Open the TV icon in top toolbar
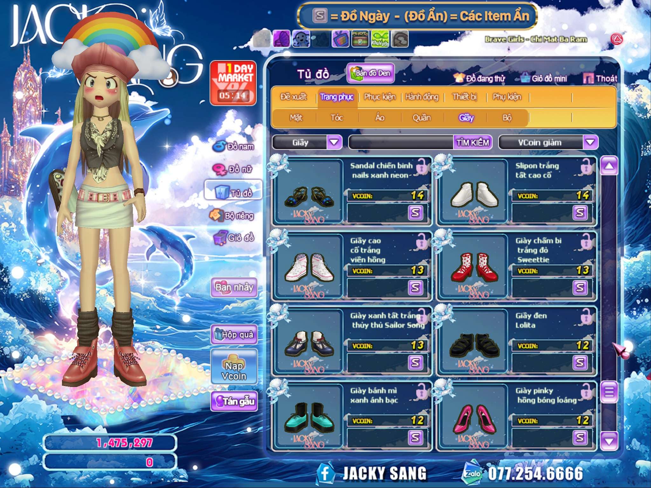The height and width of the screenshot is (488, 651). 340,39
